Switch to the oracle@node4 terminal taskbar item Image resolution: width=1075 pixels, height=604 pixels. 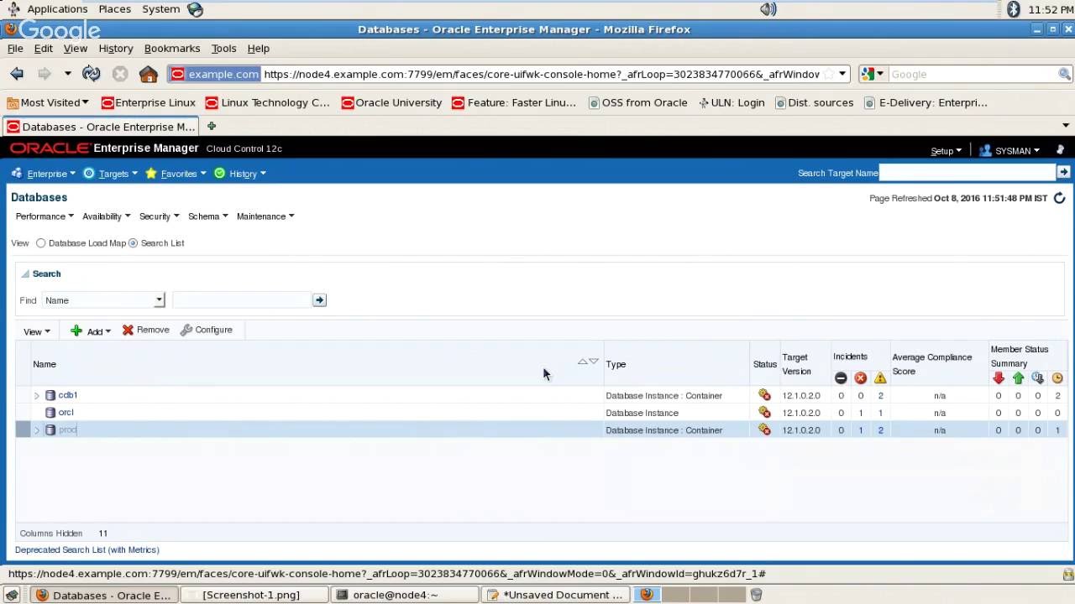click(404, 595)
